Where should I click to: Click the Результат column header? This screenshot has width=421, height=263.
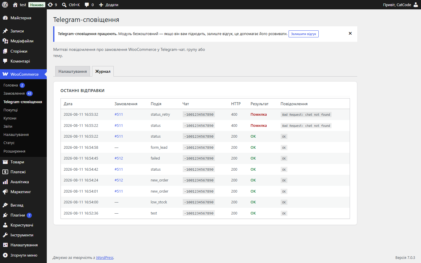(x=259, y=104)
